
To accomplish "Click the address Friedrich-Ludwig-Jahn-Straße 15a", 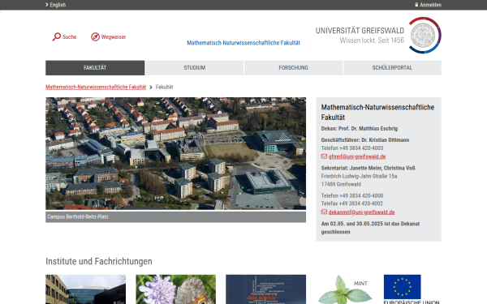I will tap(359, 176).
